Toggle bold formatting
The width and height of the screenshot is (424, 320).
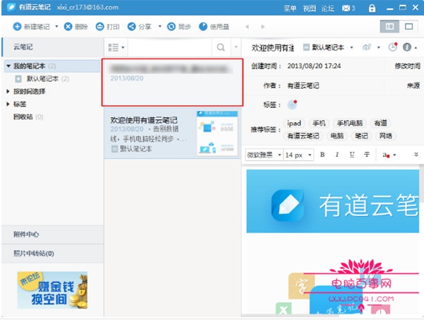(322, 155)
